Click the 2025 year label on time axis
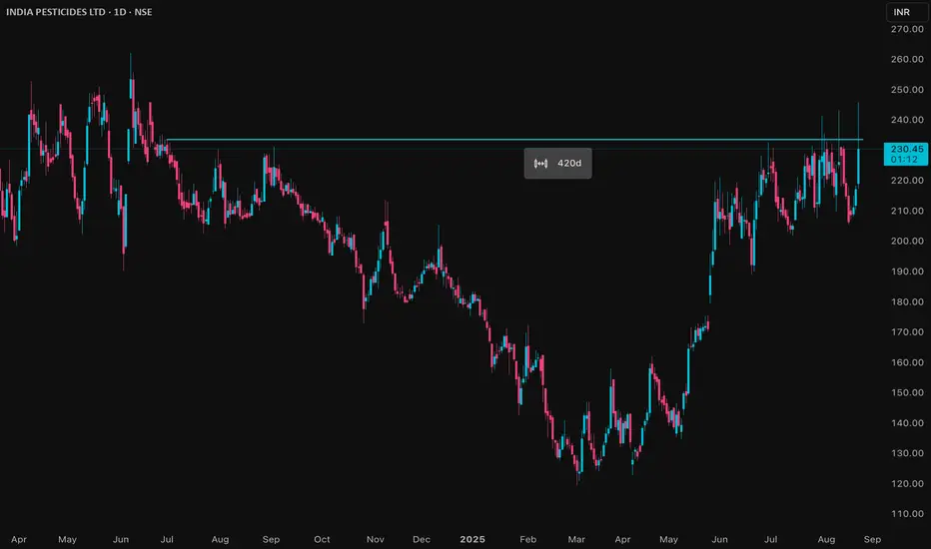The image size is (931, 549). point(472,539)
